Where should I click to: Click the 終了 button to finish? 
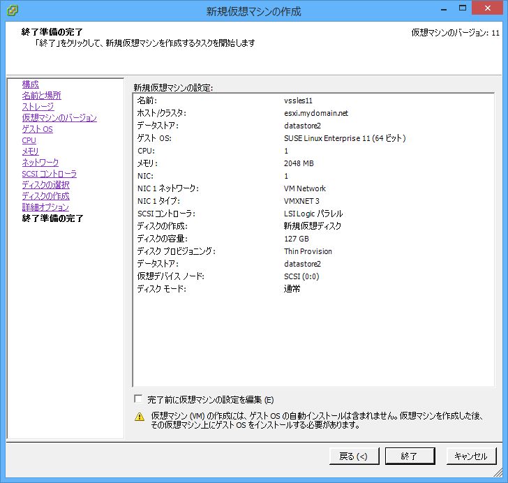click(x=410, y=456)
